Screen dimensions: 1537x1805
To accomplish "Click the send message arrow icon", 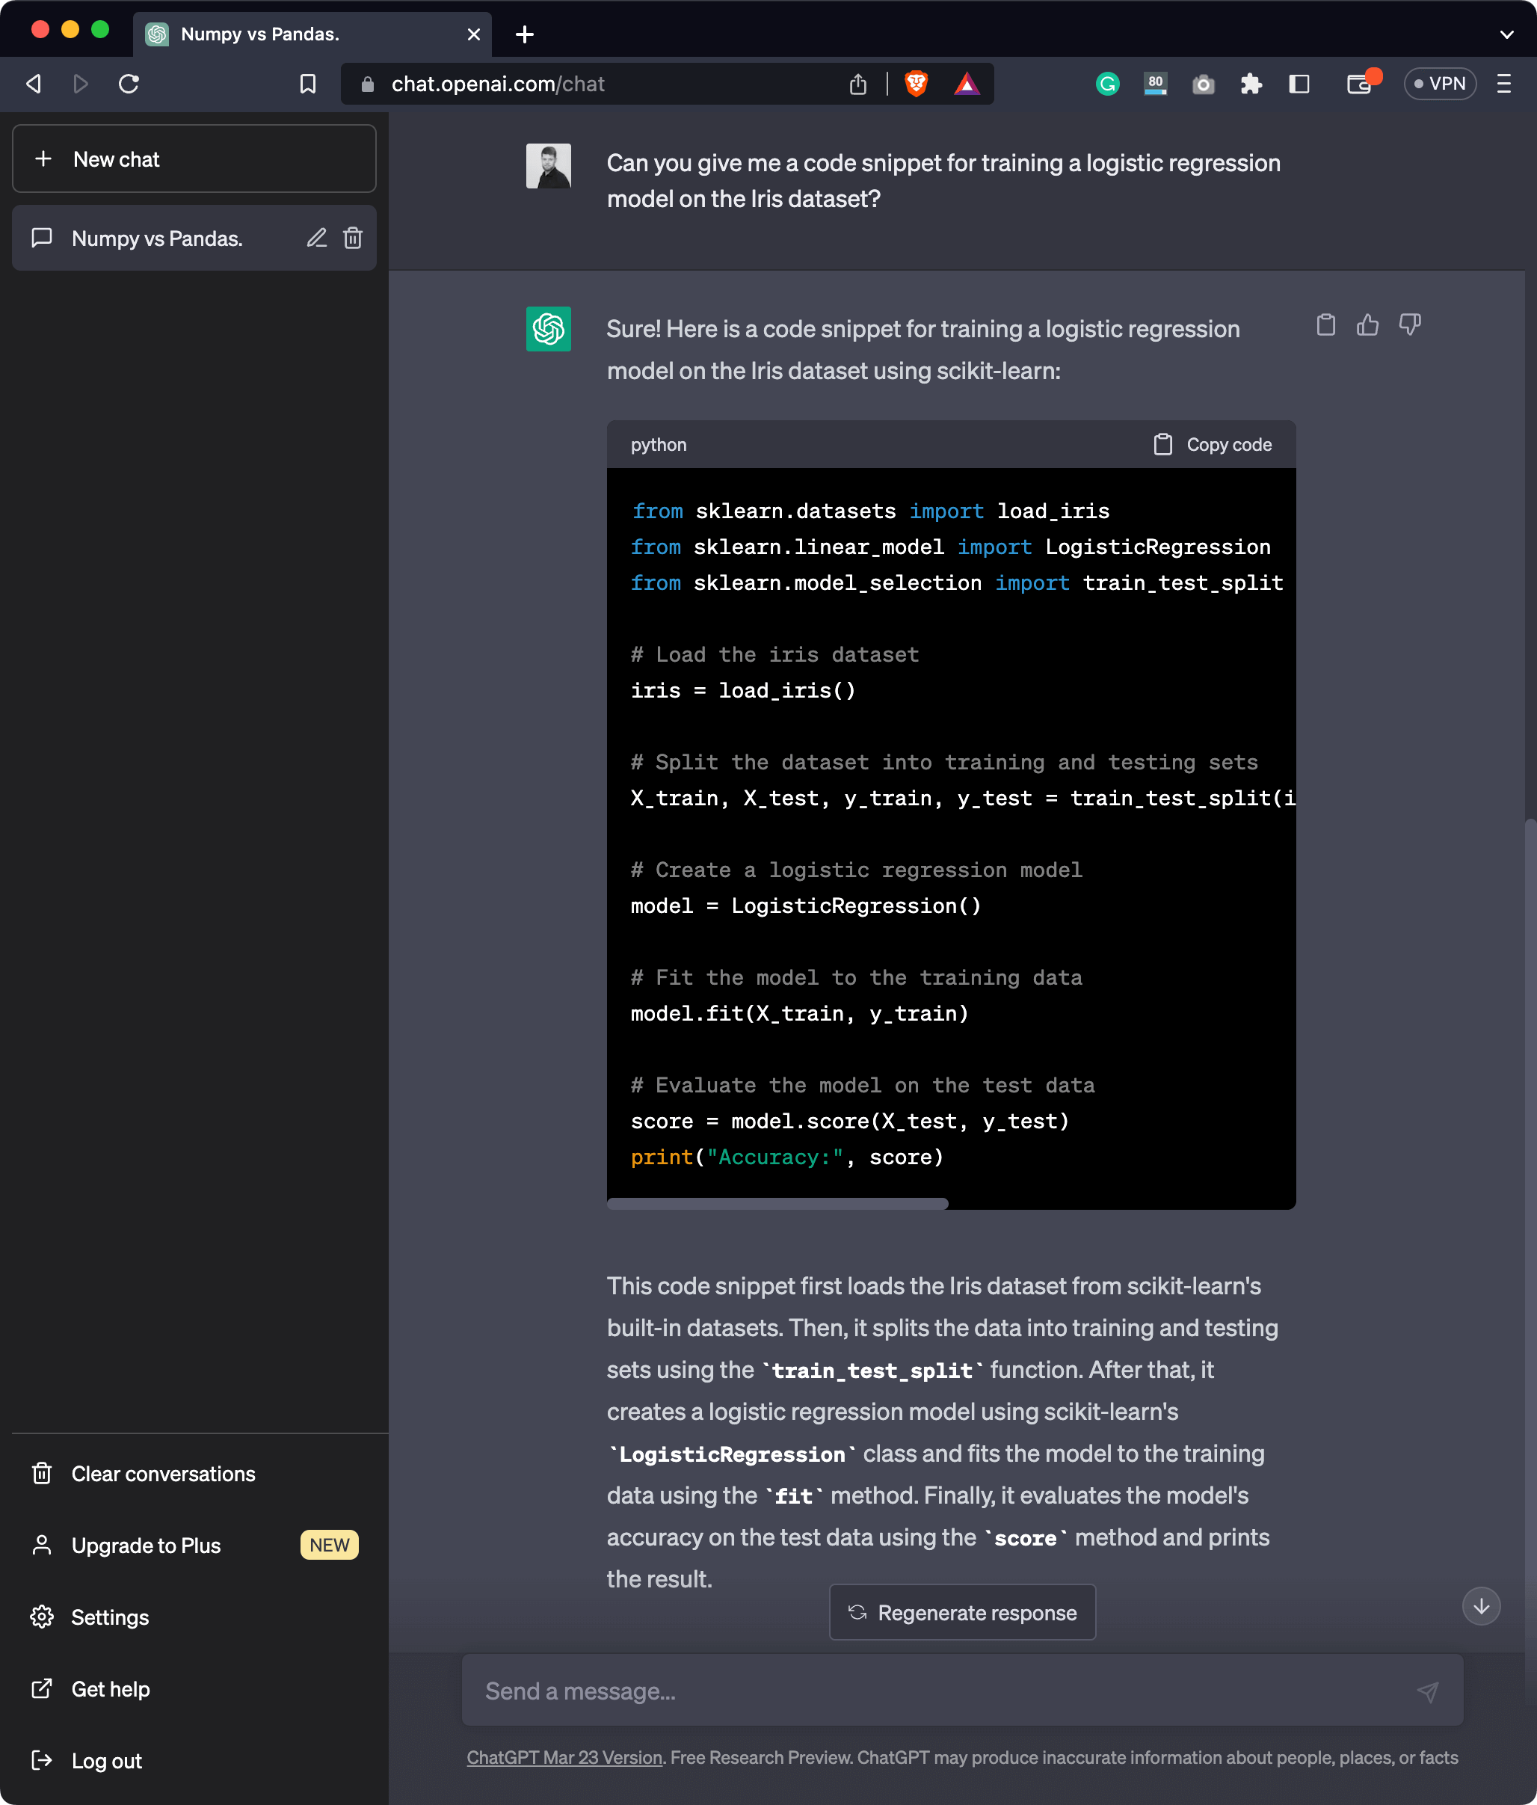I will click(1427, 1691).
